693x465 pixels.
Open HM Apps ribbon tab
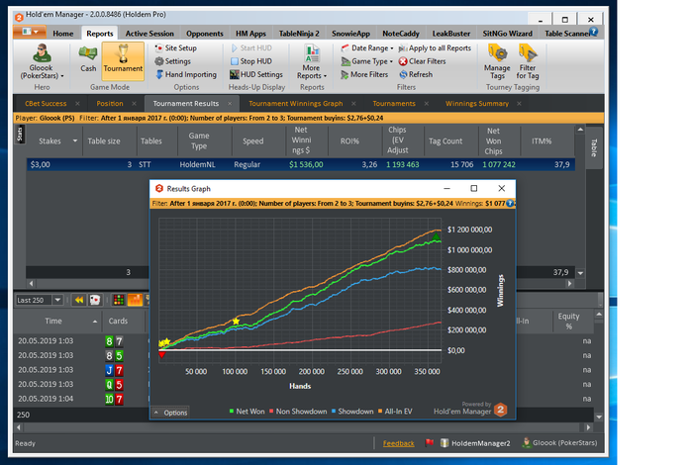[x=250, y=33]
